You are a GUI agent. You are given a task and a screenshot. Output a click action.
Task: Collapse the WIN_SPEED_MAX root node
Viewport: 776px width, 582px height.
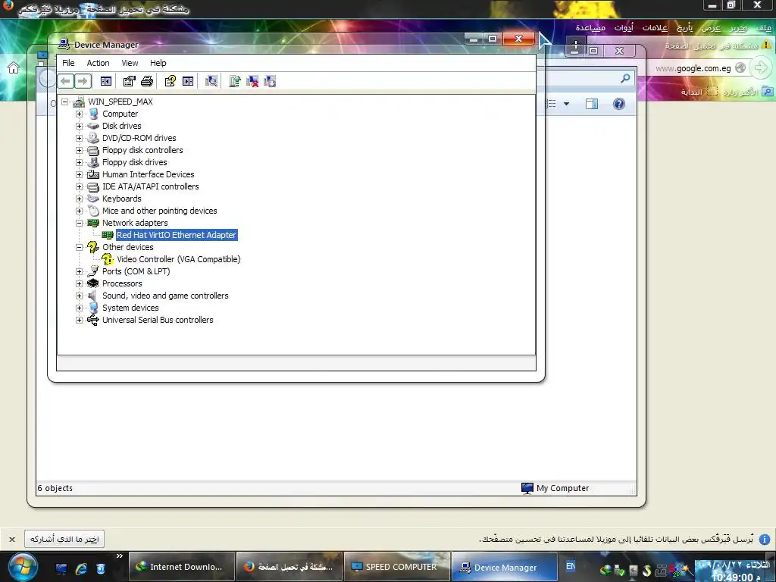65,102
